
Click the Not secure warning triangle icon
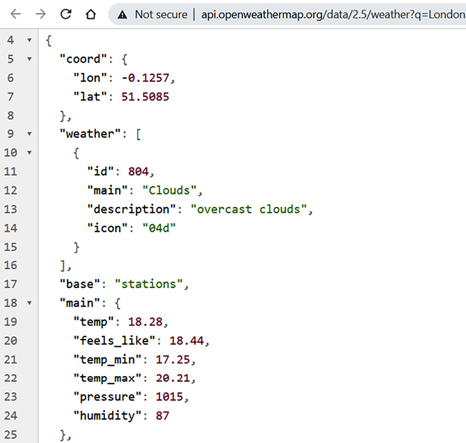[123, 14]
